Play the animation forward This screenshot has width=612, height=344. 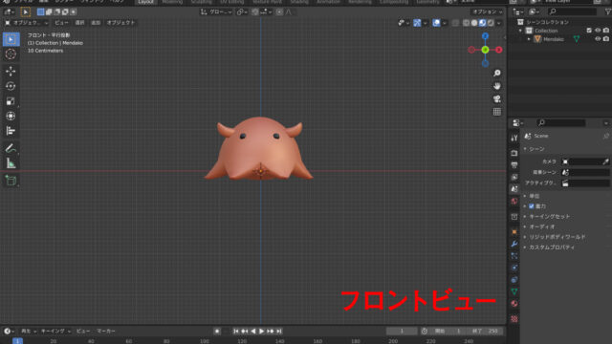(x=261, y=331)
